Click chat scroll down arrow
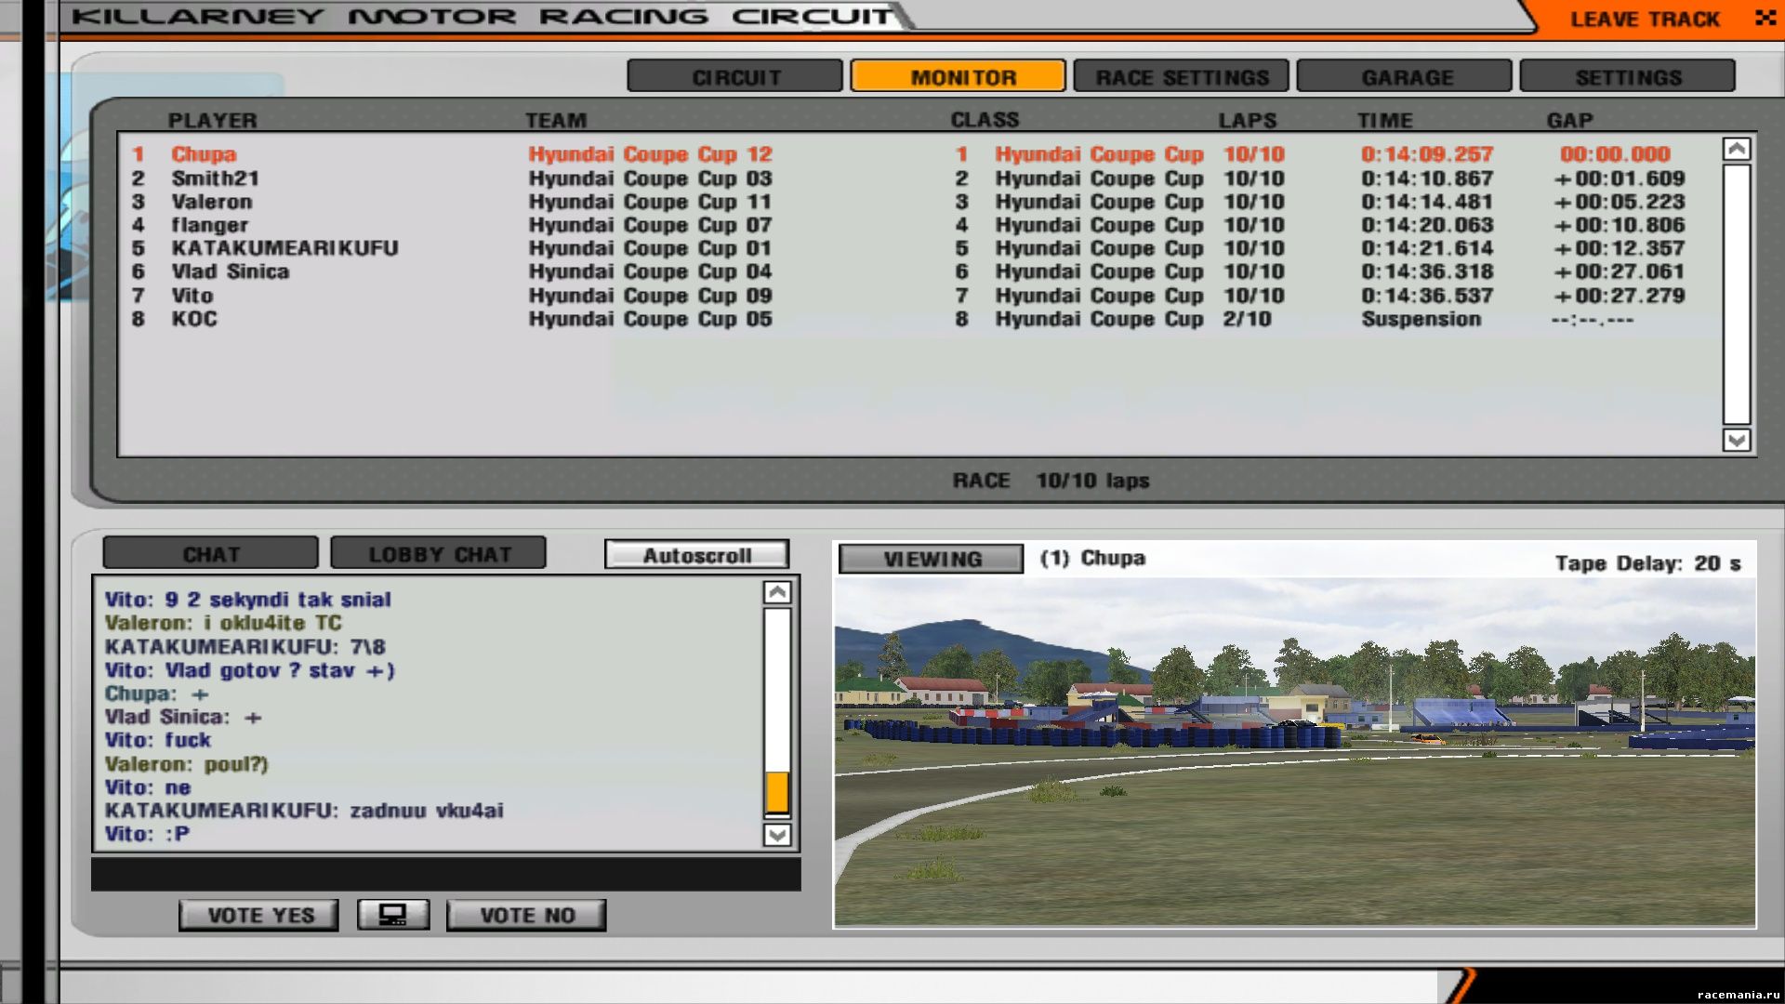The height and width of the screenshot is (1004, 1785). coord(777,835)
